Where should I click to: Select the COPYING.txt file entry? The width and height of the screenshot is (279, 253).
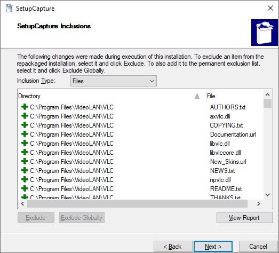(226, 125)
